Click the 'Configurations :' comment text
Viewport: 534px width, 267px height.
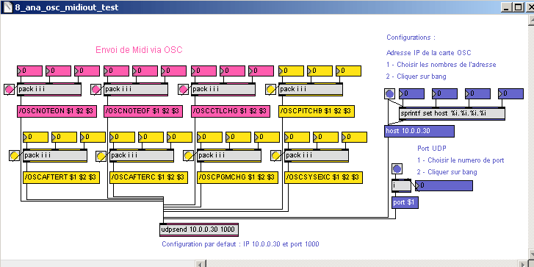411,38
